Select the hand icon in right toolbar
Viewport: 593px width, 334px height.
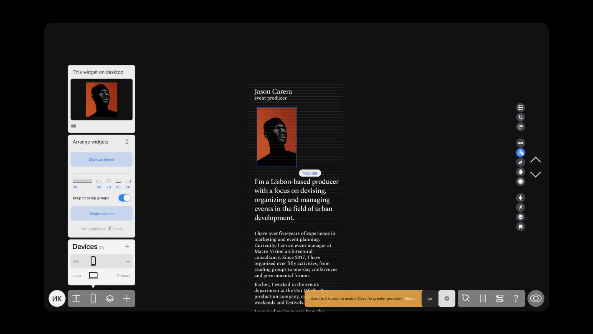pos(520,172)
